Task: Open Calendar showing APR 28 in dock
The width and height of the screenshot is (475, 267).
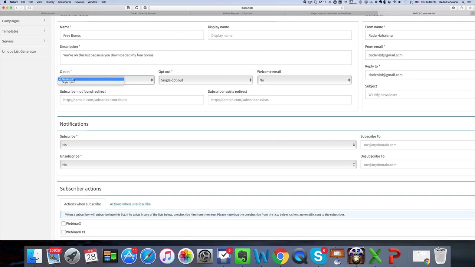Action: [91, 256]
